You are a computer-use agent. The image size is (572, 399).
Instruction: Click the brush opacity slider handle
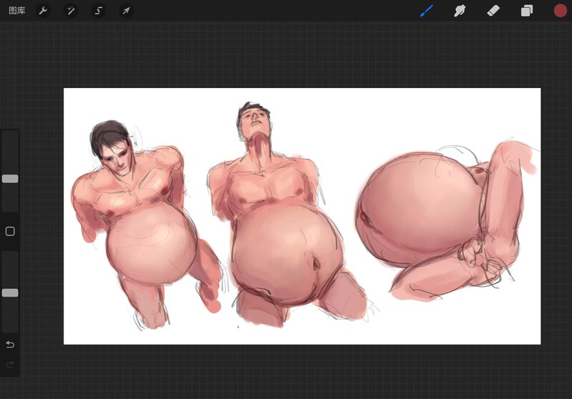[x=10, y=292]
